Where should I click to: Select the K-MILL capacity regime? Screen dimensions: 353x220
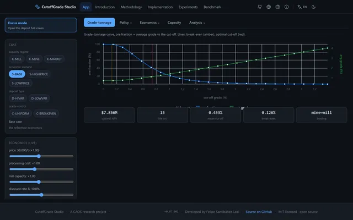[17, 59]
